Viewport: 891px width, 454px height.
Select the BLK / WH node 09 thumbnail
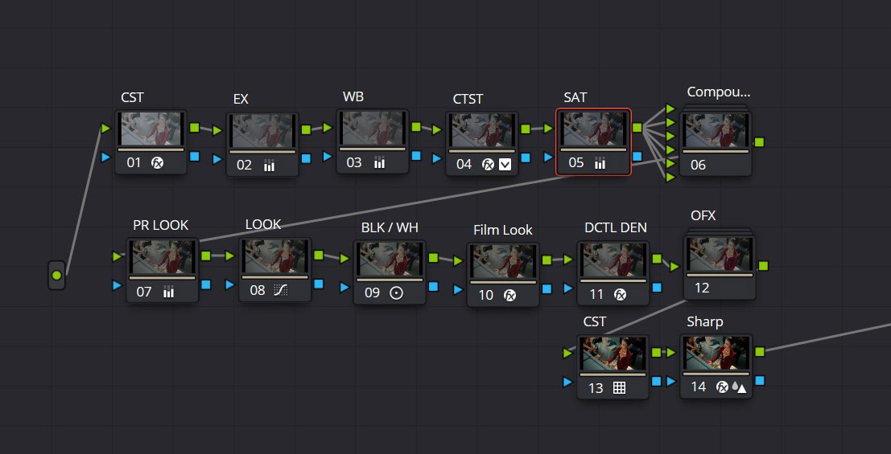[x=390, y=260]
